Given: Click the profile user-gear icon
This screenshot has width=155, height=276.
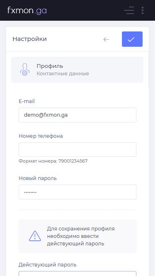Looking at the screenshot, I should click(25, 70).
